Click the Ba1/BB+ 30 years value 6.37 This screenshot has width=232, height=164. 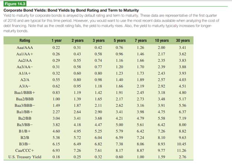(x=183, y=111)
